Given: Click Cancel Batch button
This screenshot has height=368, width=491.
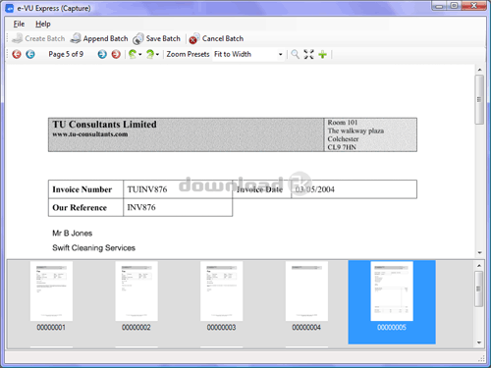Looking at the screenshot, I should click(x=216, y=38).
